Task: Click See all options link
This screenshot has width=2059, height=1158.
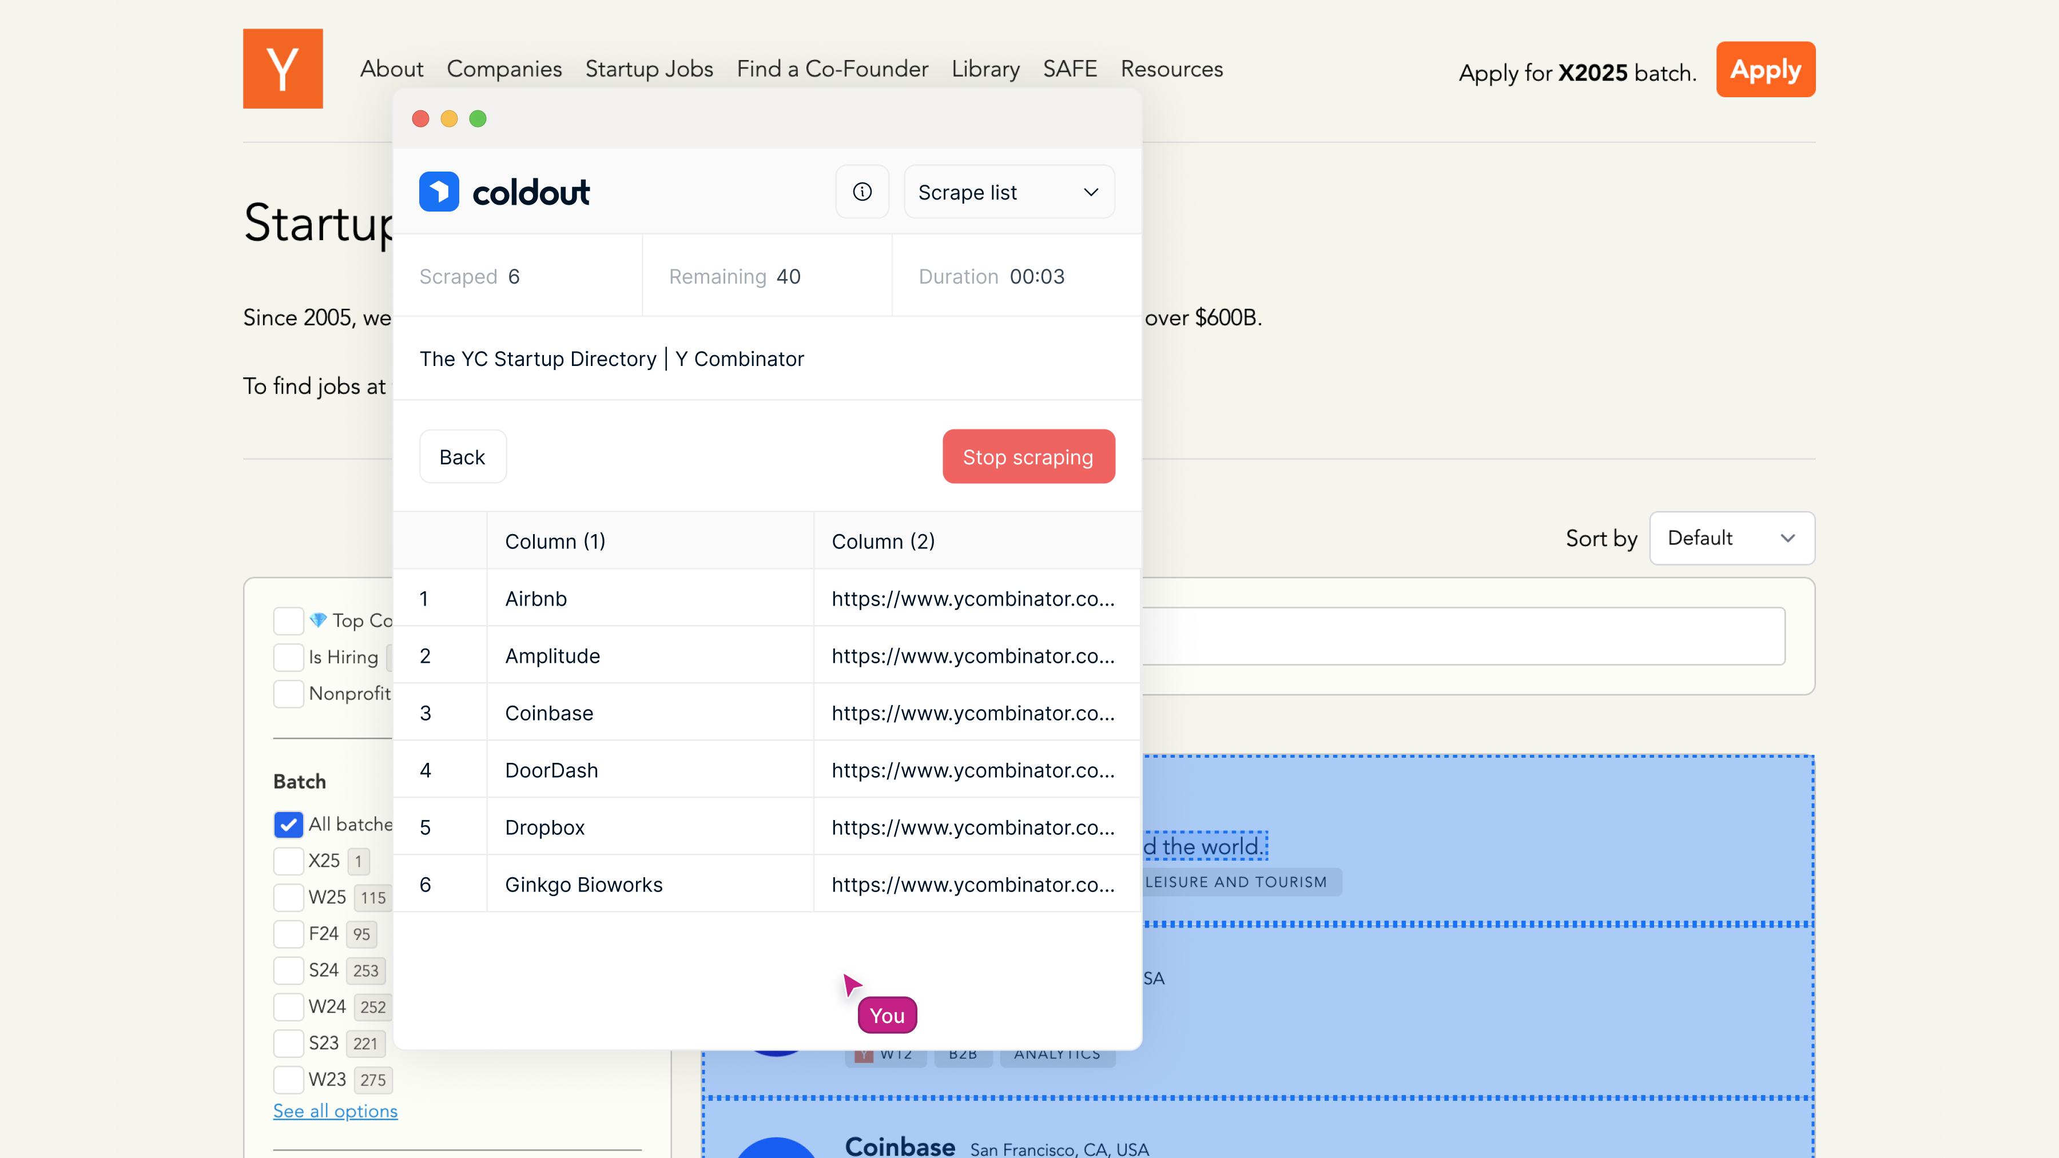Action: pos(335,1111)
